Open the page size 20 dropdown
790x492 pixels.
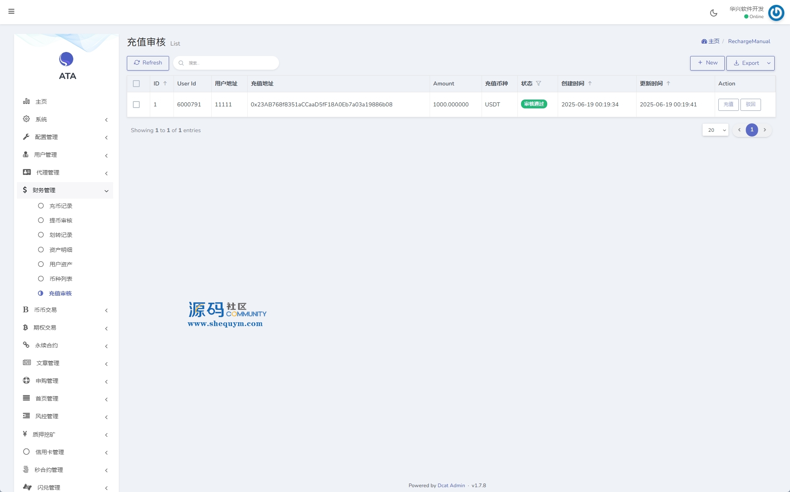tap(716, 130)
